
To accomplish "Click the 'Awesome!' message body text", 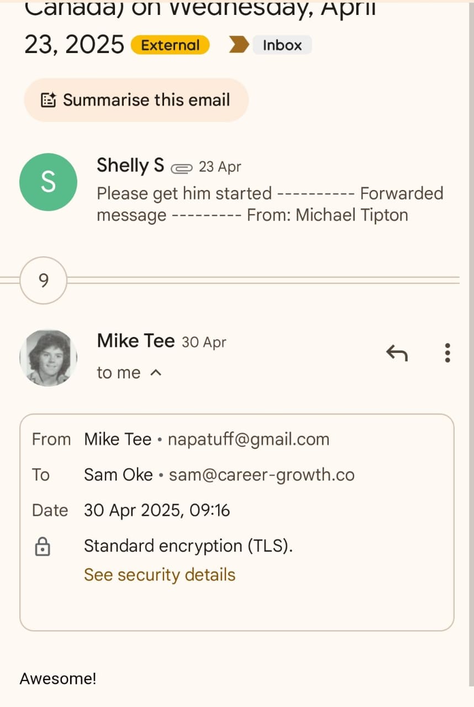I will point(58,678).
